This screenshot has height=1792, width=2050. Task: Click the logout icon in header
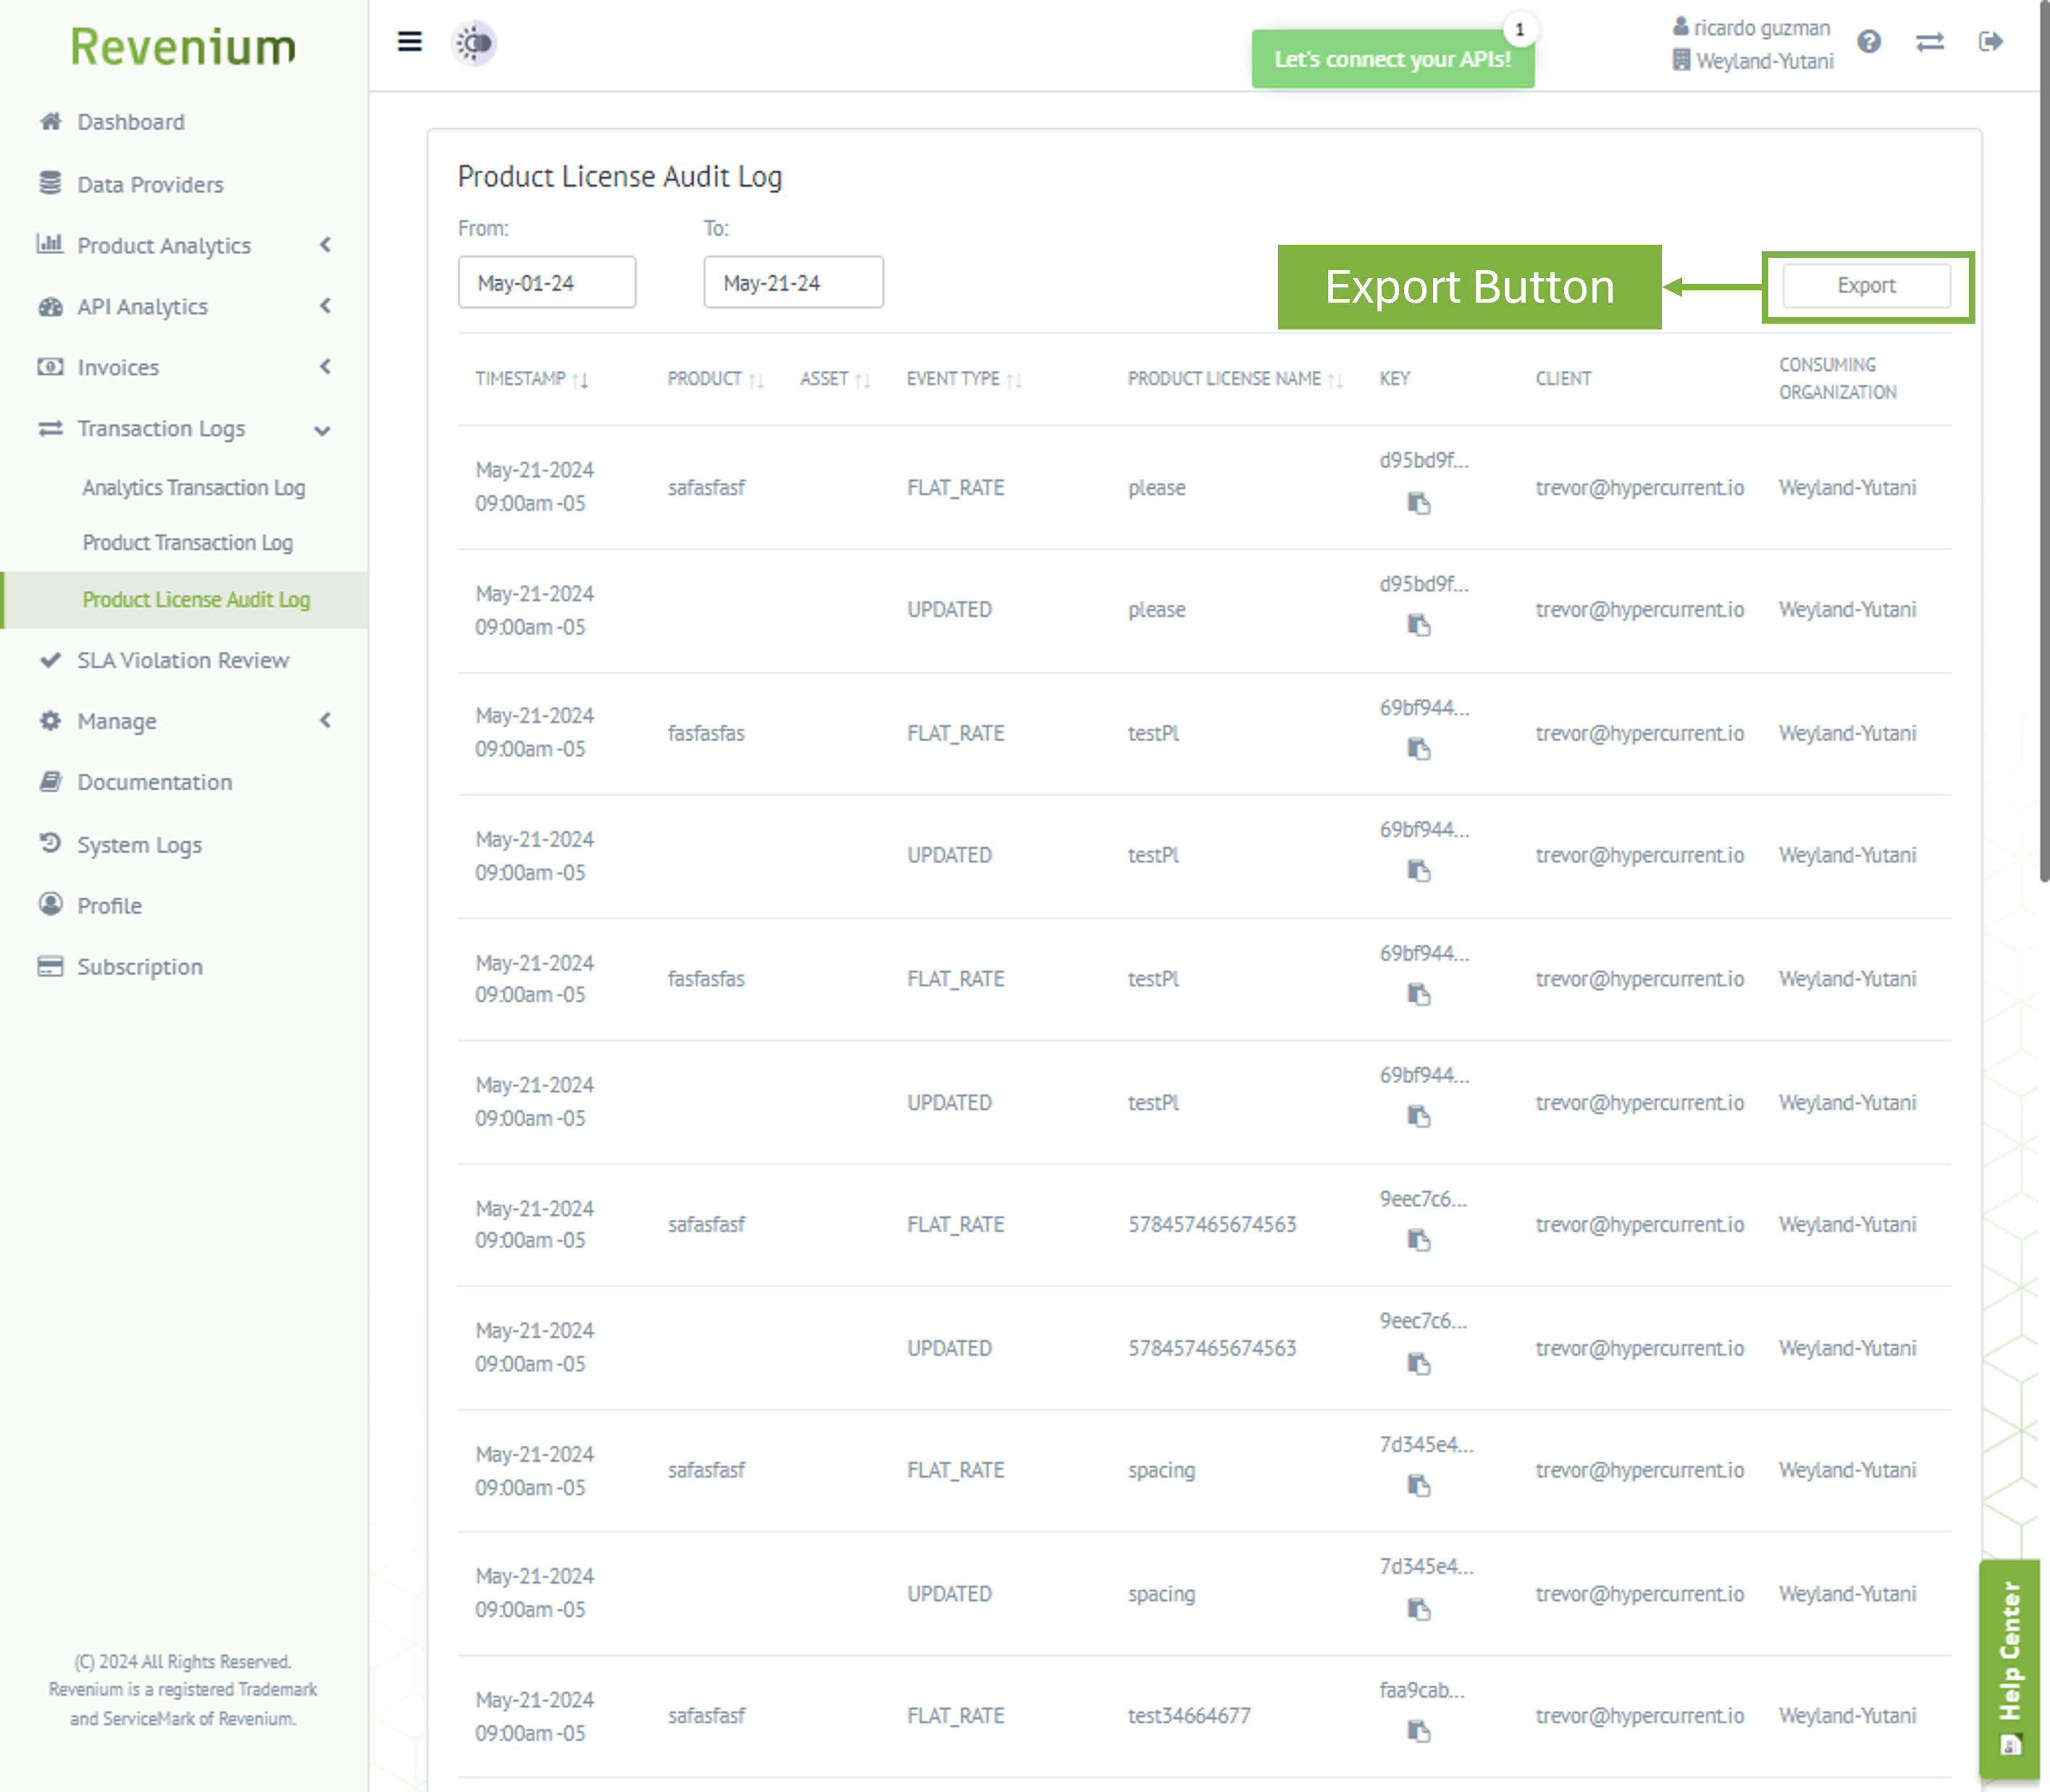1990,42
